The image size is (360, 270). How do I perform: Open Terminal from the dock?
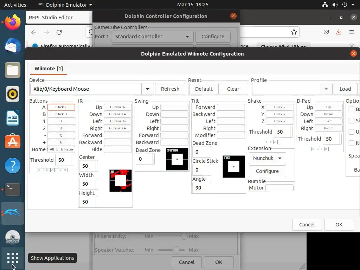(x=13, y=189)
